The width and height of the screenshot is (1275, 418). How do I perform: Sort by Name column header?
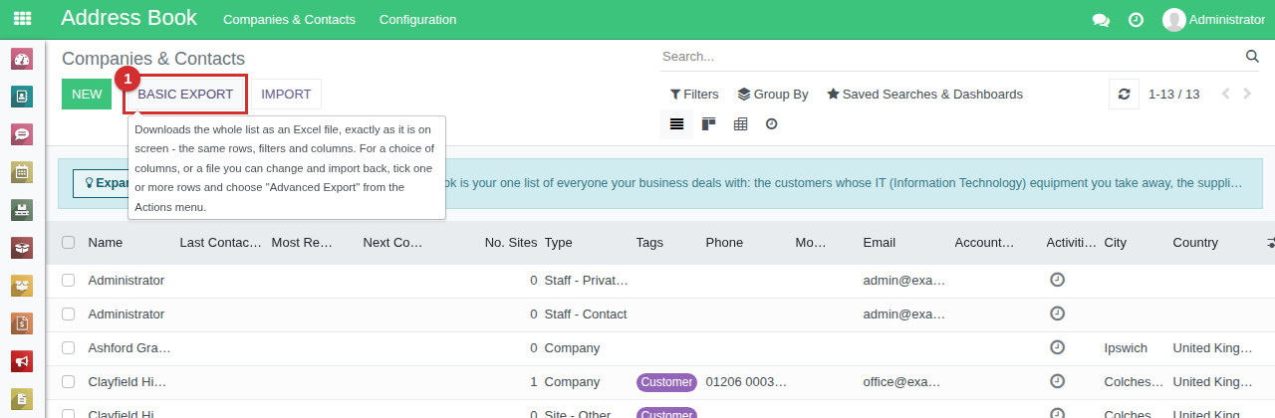[x=106, y=242]
